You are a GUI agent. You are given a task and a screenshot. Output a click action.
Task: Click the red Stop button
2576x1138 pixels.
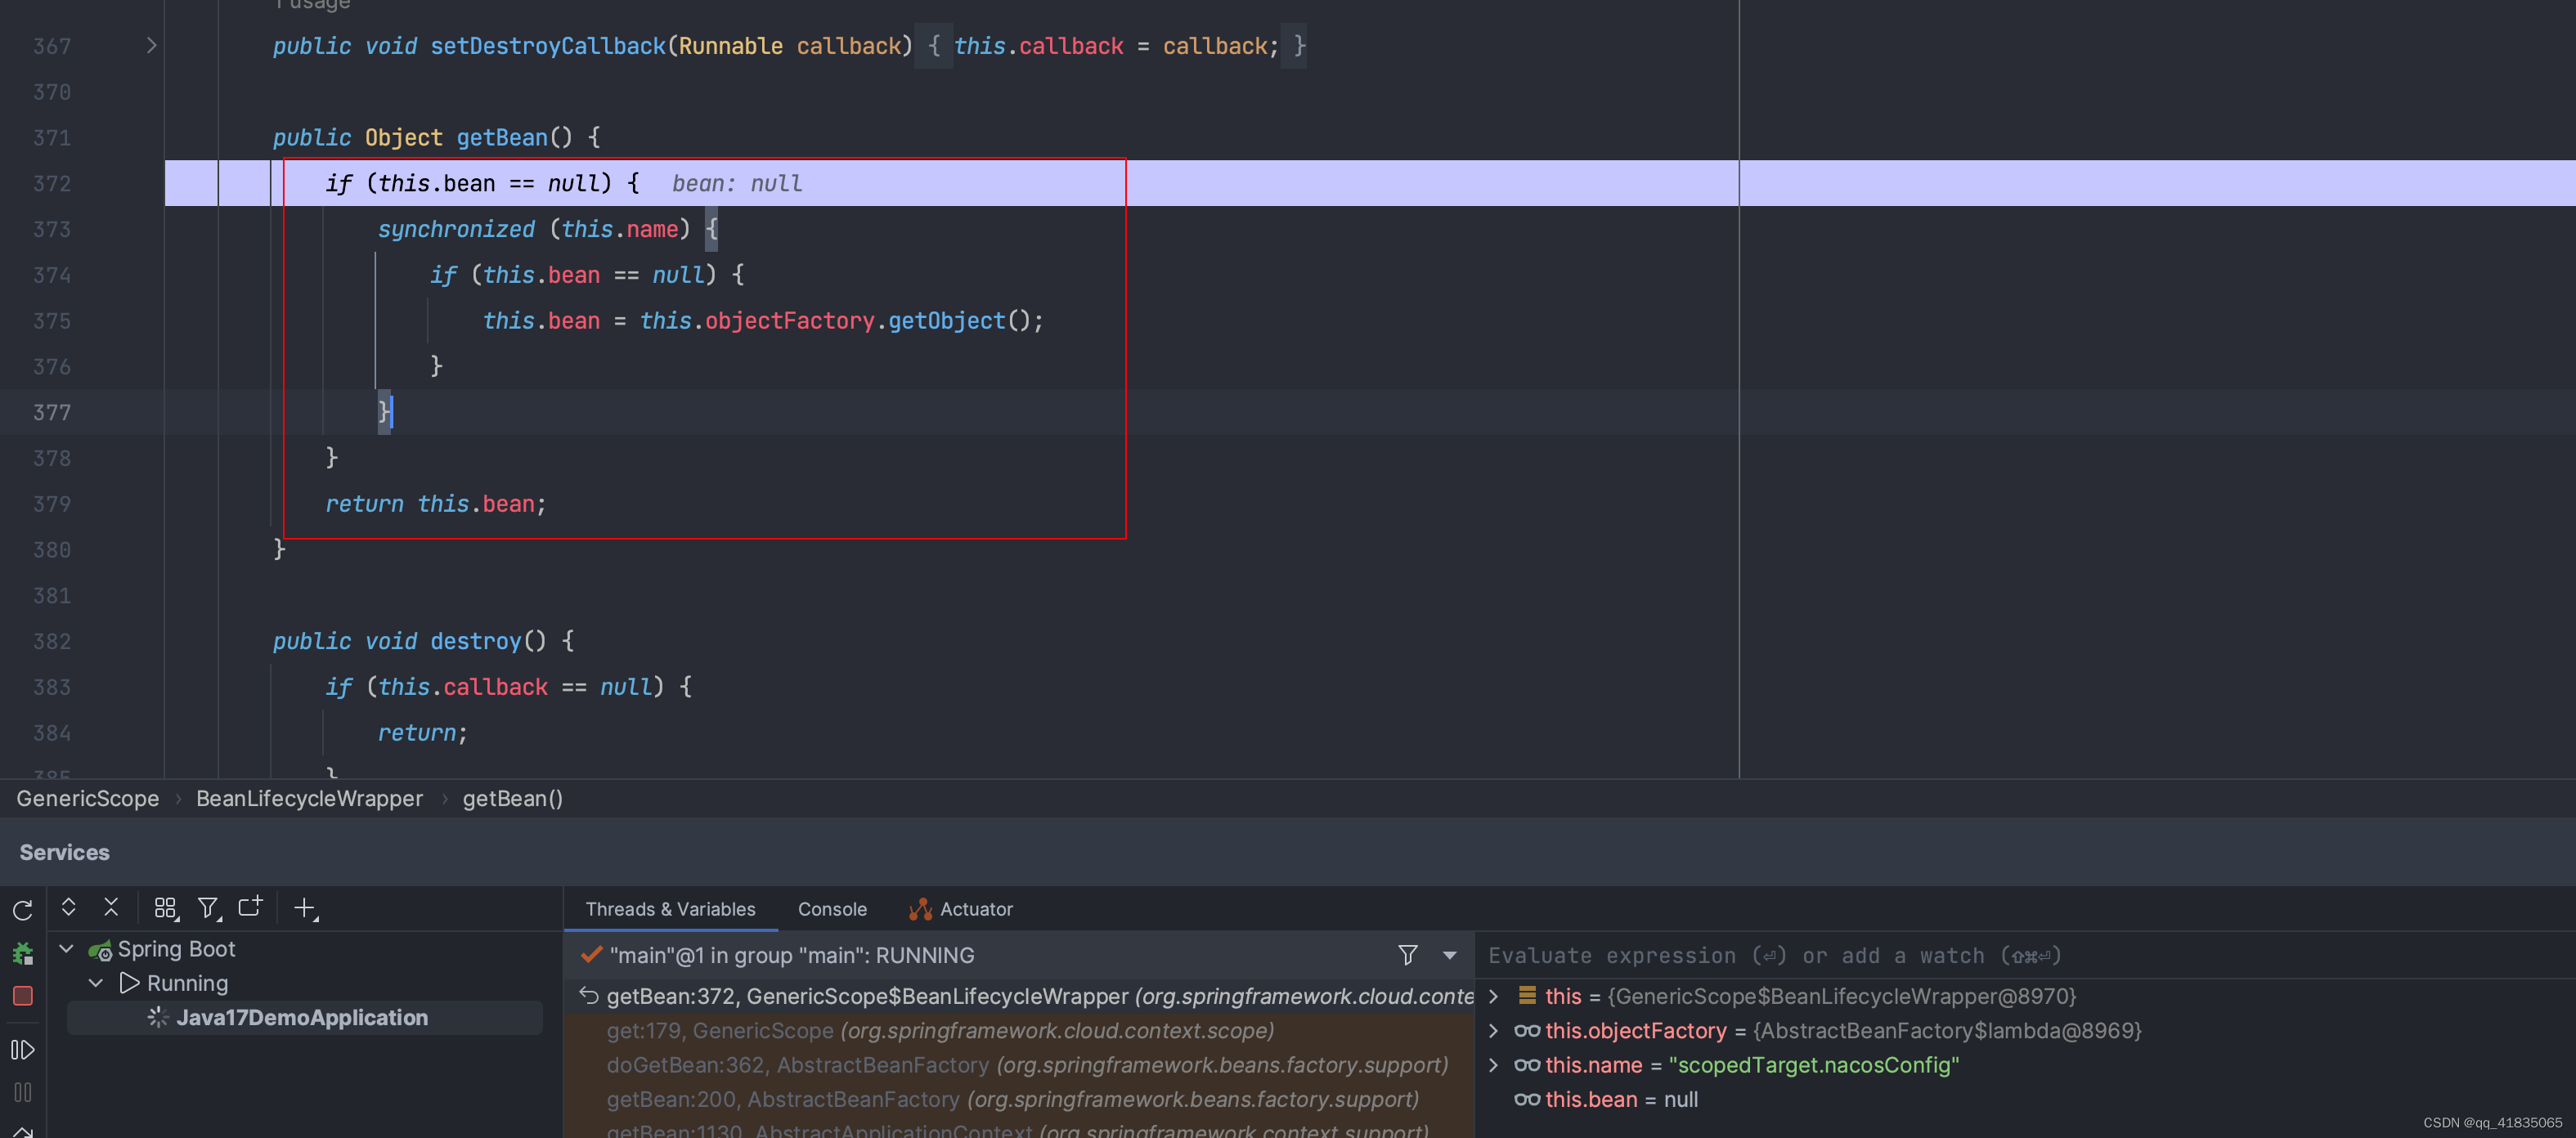click(x=22, y=995)
